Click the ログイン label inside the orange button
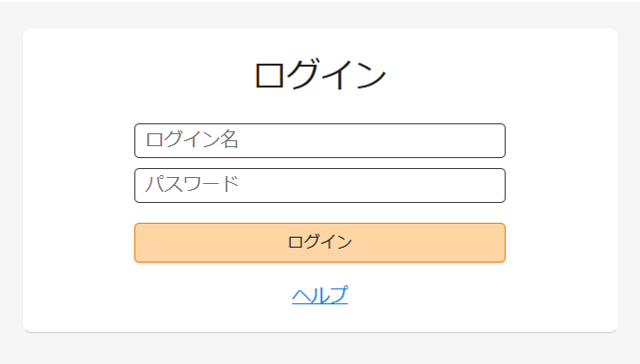Screen dimensions: 640x364 [320, 242]
